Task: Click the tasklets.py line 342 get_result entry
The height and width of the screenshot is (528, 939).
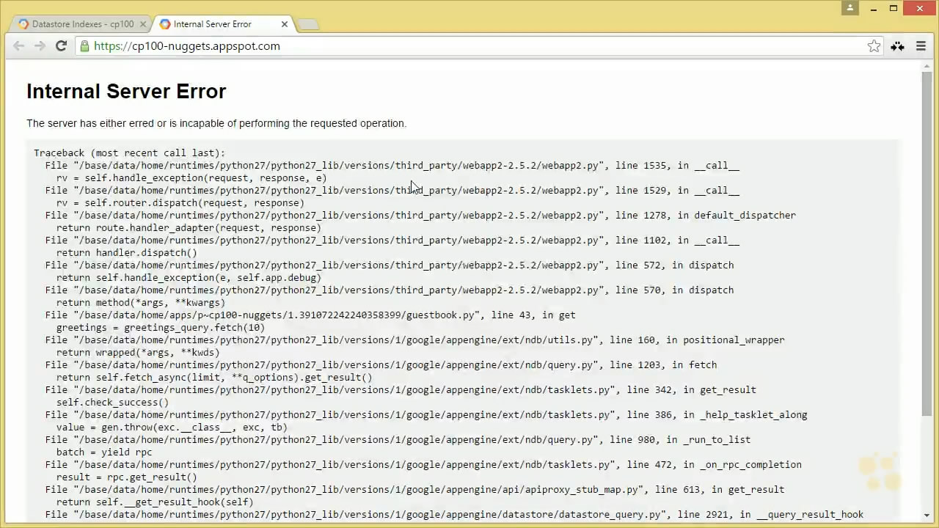Action: point(401,390)
